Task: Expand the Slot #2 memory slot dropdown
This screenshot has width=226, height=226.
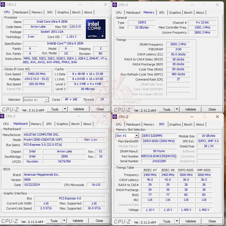Action: tap(136, 136)
